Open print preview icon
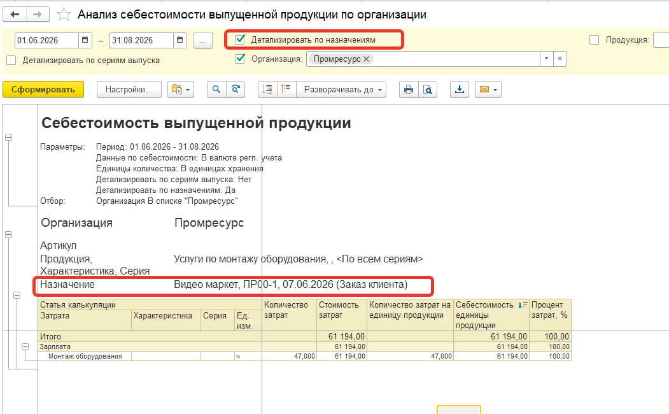 428,90
